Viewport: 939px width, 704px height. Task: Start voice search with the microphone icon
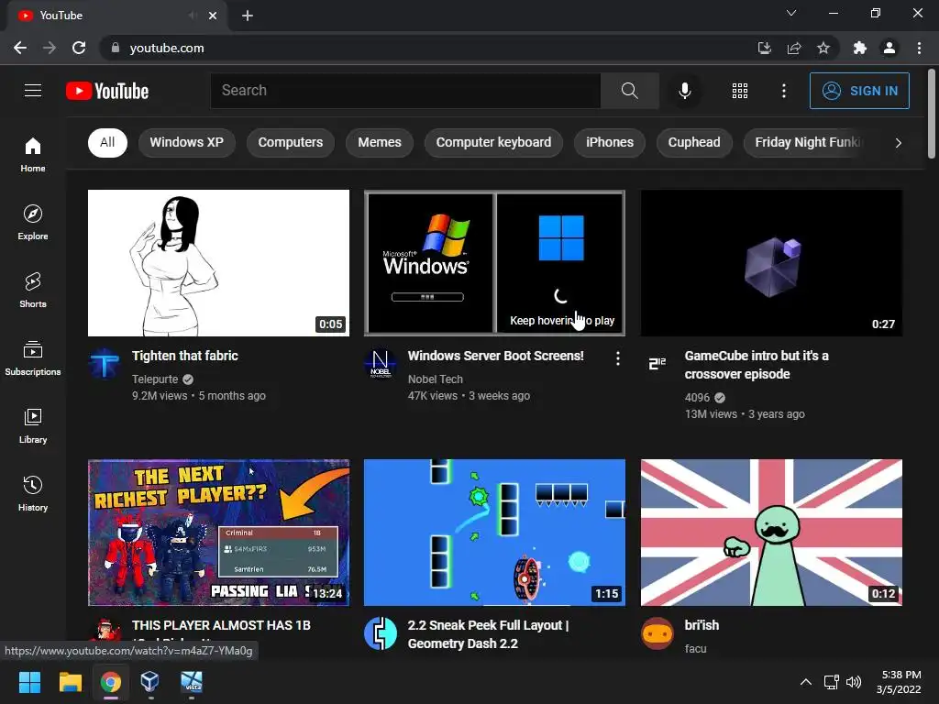(x=684, y=91)
